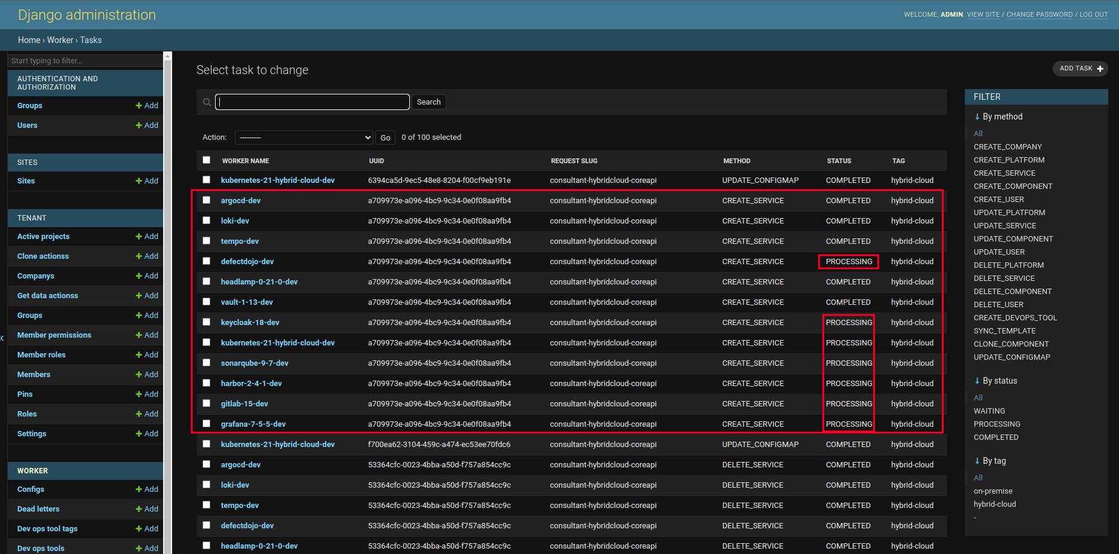This screenshot has width=1119, height=554.
Task: Click Add next to Sites
Action: [x=147, y=181]
